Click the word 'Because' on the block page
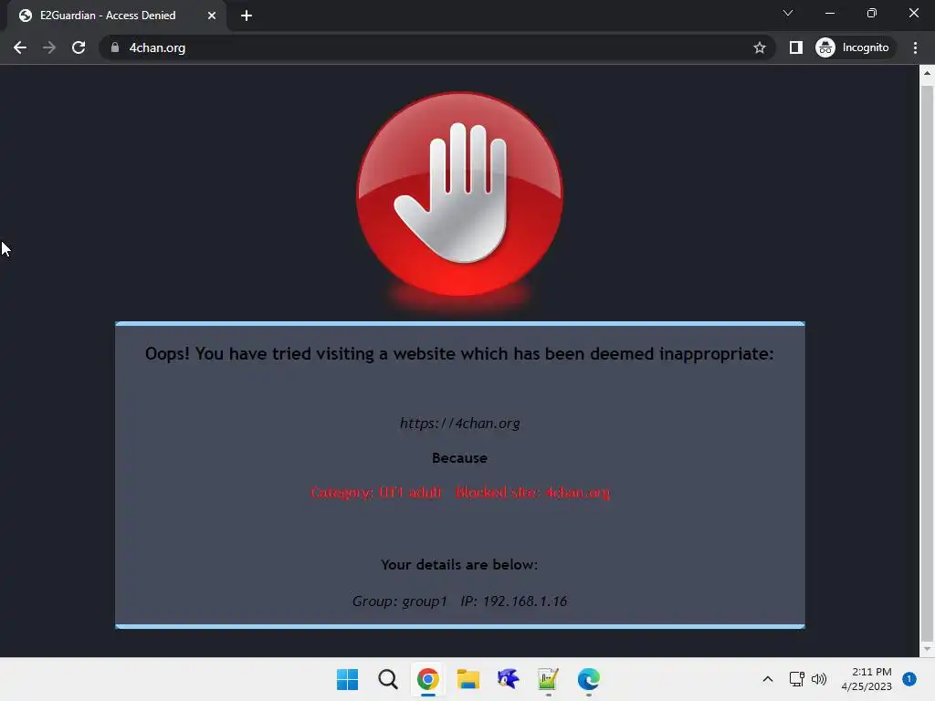 pyautogui.click(x=460, y=458)
